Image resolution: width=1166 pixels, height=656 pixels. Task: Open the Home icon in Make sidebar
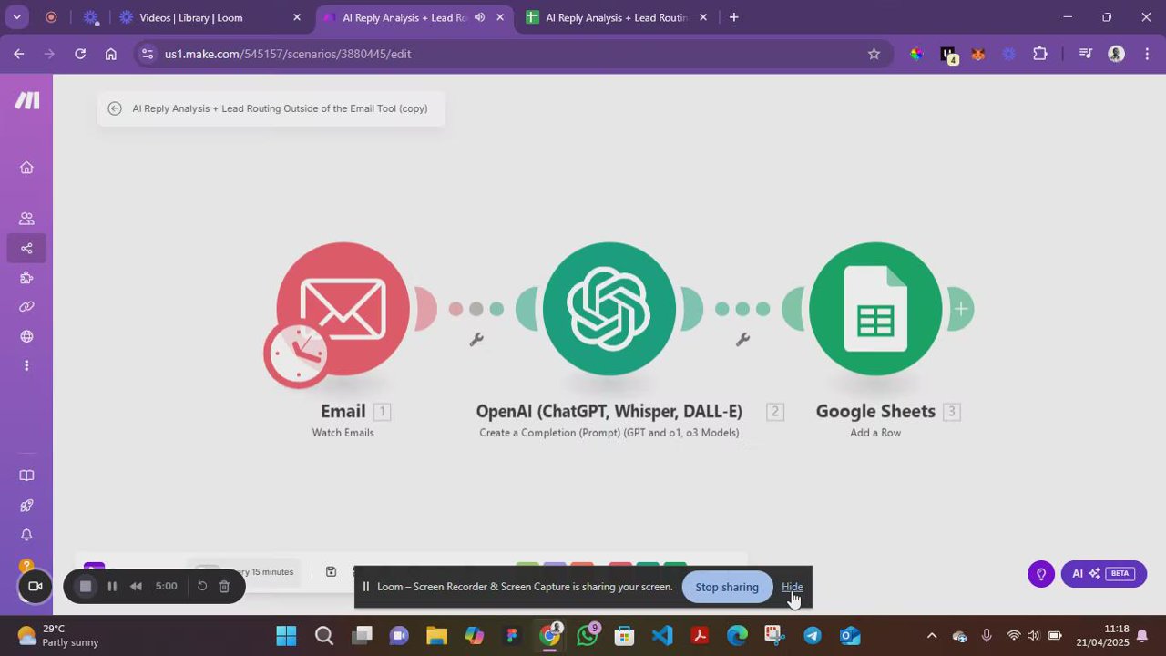[x=26, y=168]
